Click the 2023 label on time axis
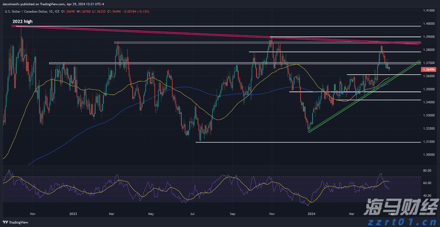Viewport: 440px width, 227px height. click(73, 213)
